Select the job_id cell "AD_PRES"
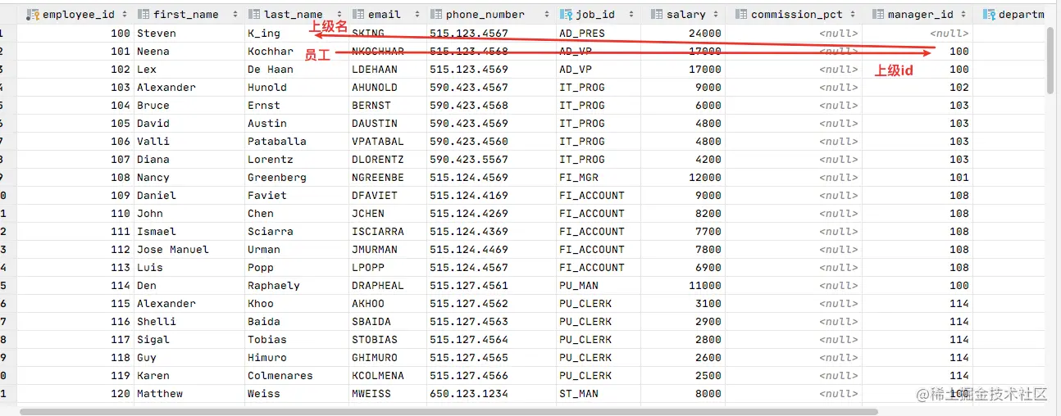The width and height of the screenshot is (1061, 416). [582, 34]
